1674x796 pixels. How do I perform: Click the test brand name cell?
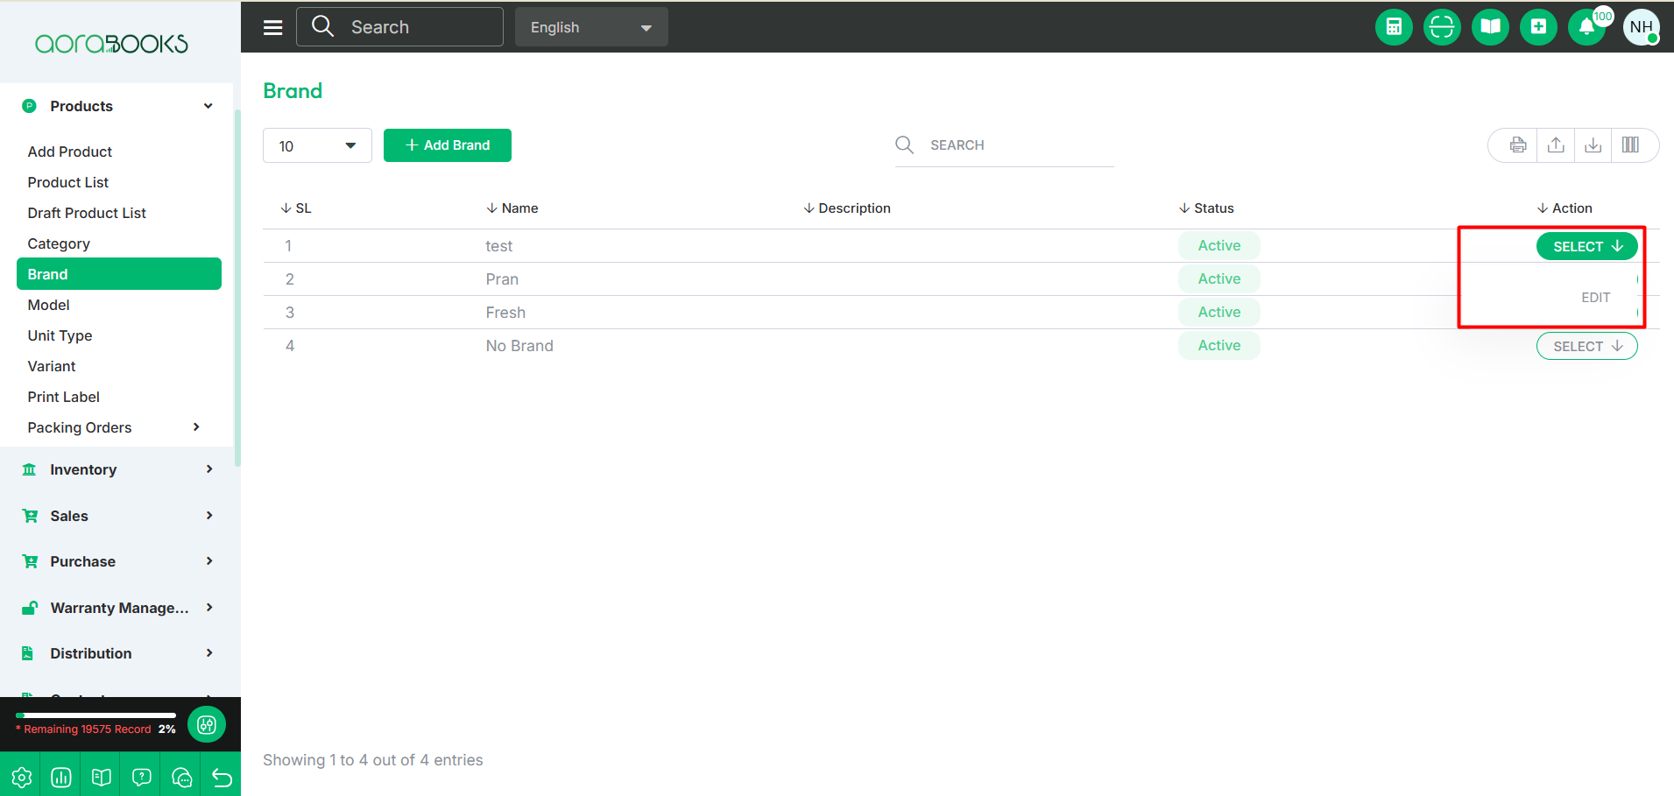[x=499, y=246]
